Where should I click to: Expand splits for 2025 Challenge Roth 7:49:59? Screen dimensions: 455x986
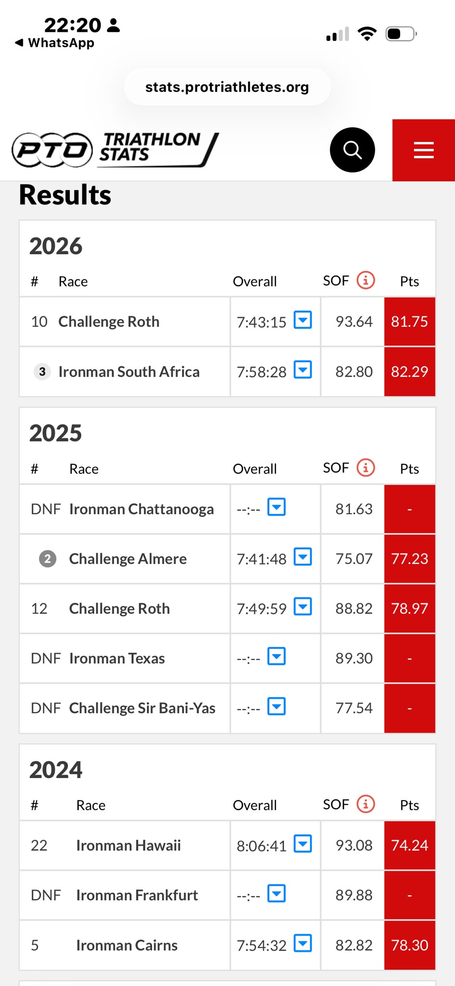(303, 607)
